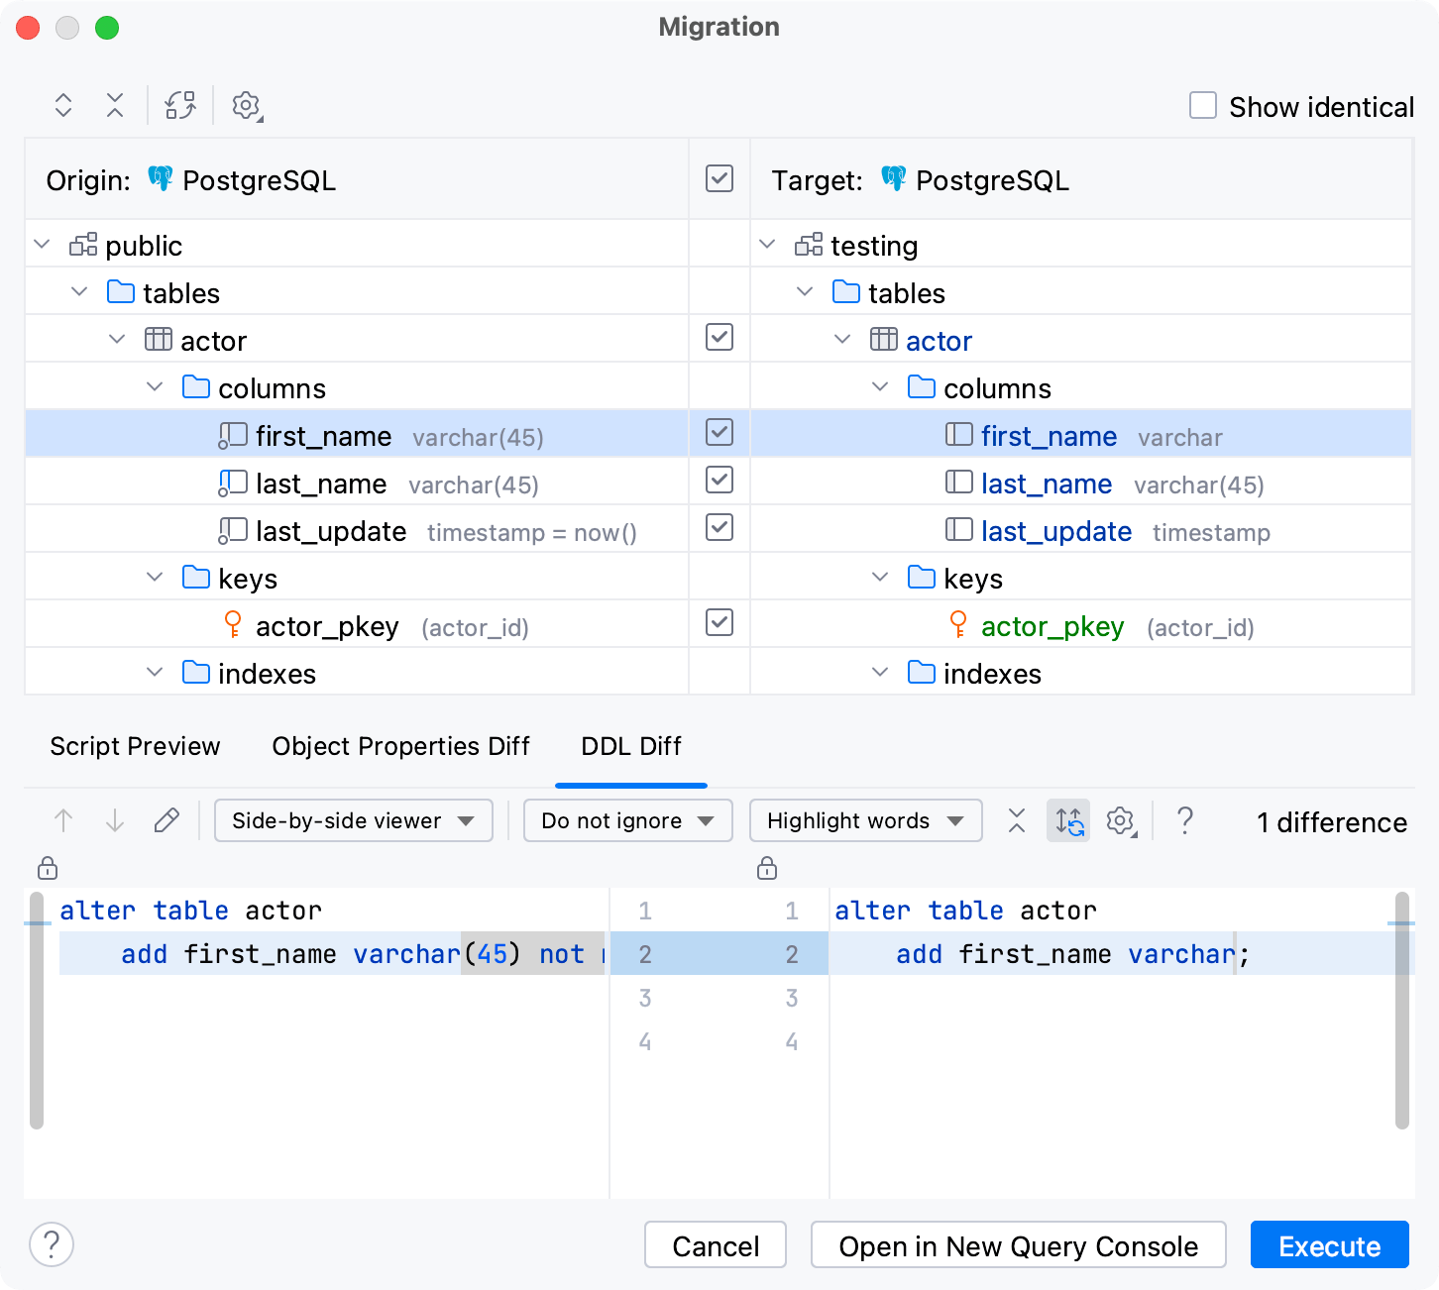
Task: Open the Side-by-side viewer dropdown
Action: (353, 820)
